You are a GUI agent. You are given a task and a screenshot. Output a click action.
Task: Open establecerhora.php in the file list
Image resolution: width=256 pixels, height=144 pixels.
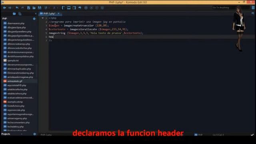point(17,94)
